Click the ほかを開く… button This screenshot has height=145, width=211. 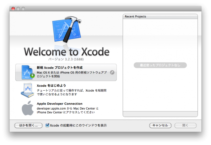[x=28, y=125]
